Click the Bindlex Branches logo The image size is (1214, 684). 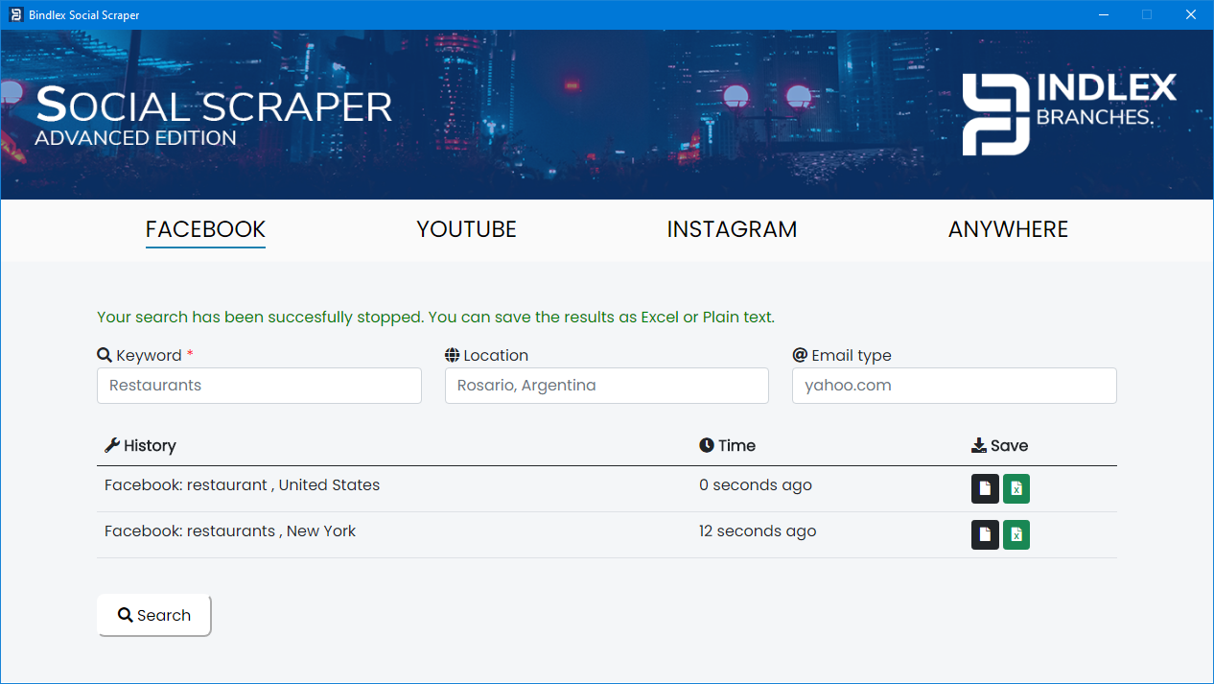tap(1069, 114)
